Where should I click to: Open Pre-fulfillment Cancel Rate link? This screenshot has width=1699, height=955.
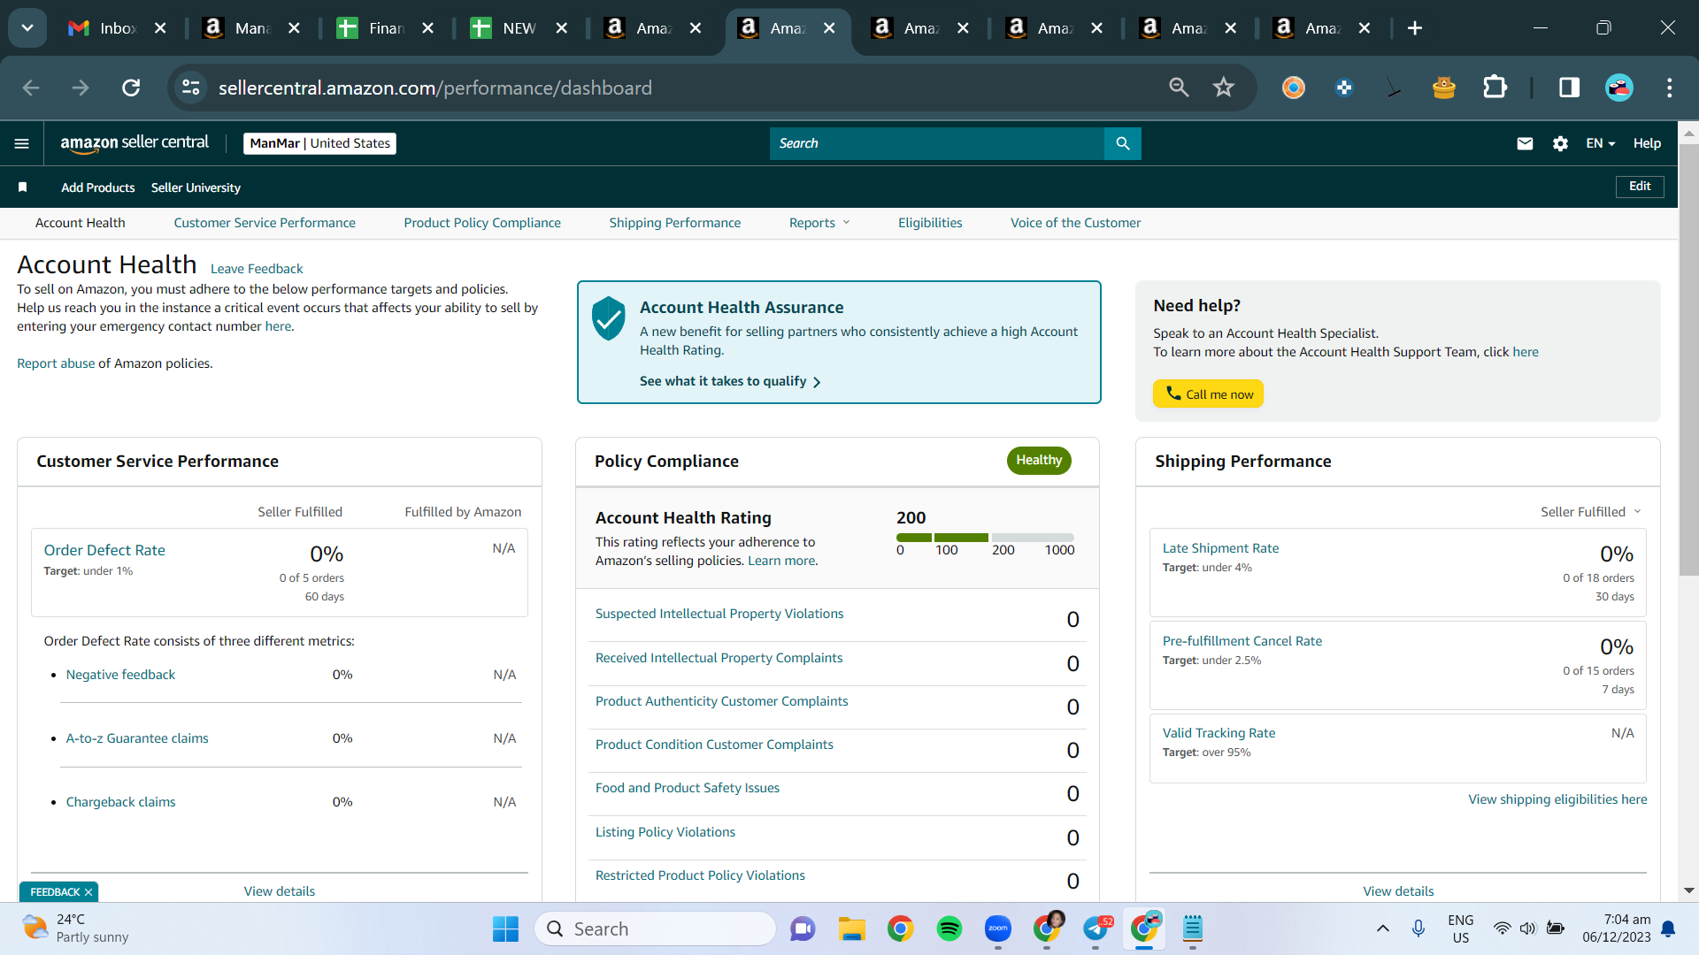coord(1242,641)
